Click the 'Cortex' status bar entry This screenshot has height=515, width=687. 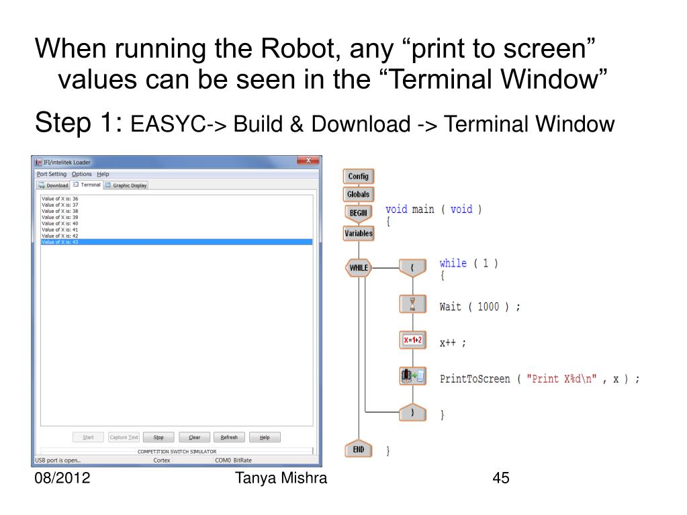pos(162,460)
